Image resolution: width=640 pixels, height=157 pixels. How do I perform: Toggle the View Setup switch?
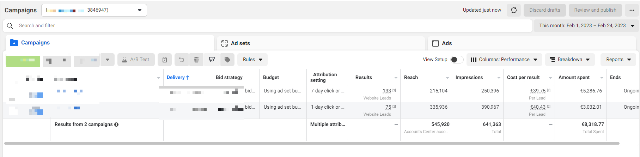pyautogui.click(x=457, y=60)
